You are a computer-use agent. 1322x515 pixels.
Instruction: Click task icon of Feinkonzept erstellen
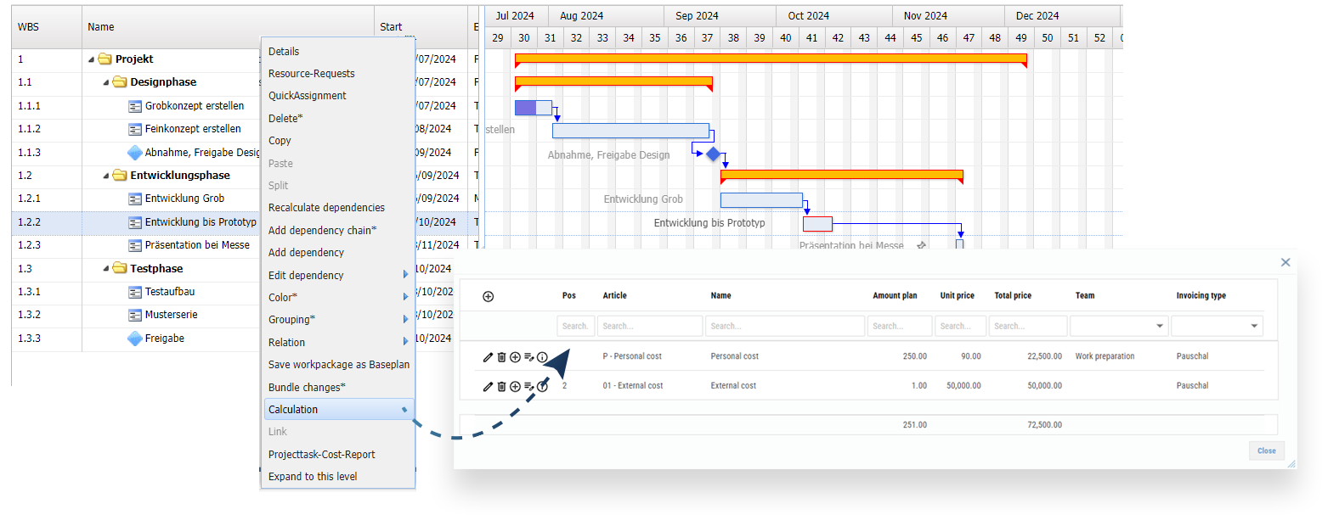tap(134, 129)
